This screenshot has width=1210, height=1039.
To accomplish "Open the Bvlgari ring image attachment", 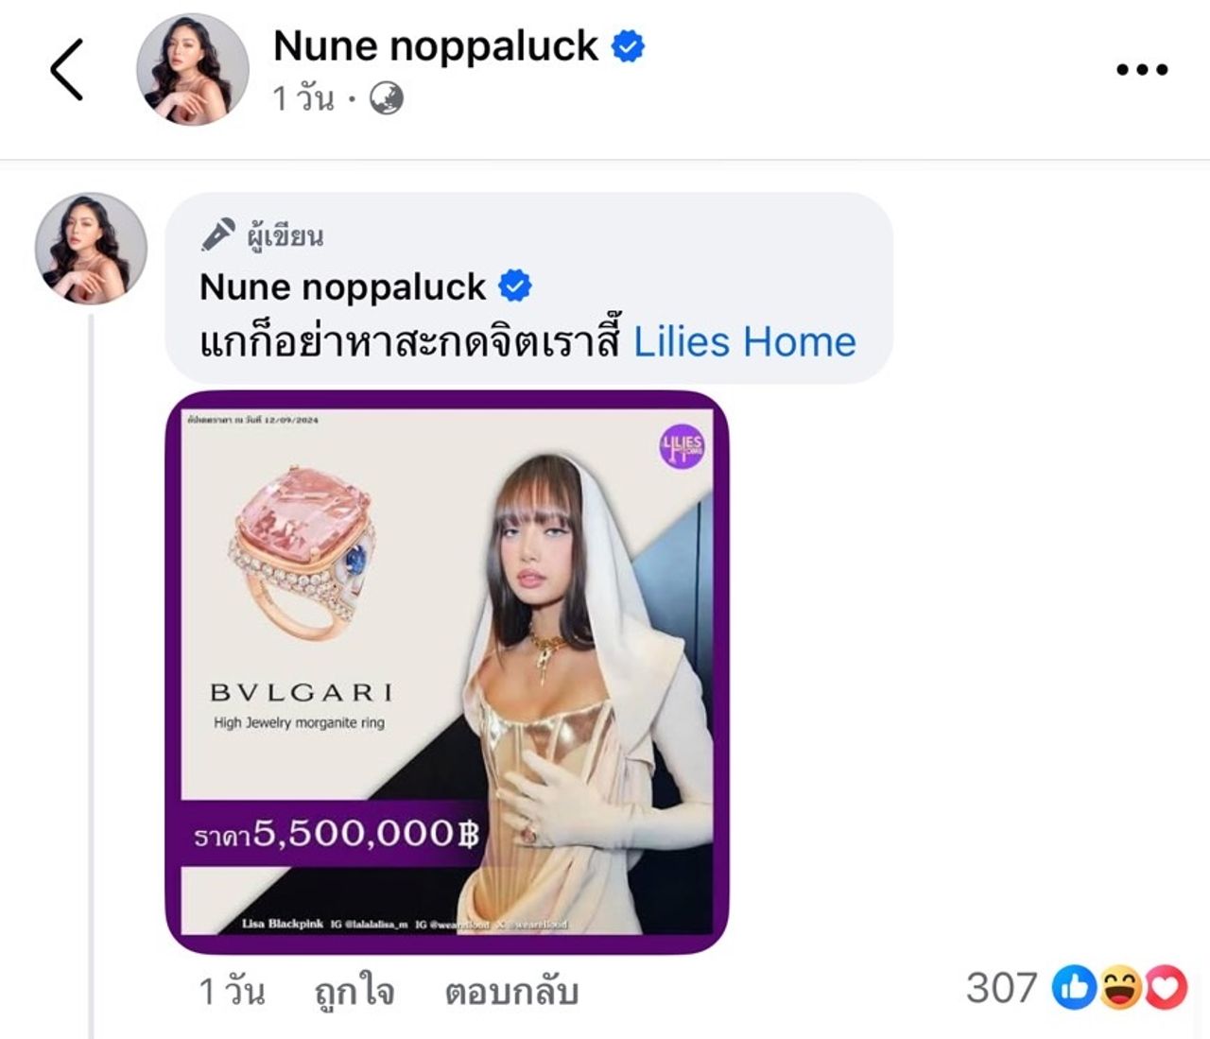I will 447,672.
